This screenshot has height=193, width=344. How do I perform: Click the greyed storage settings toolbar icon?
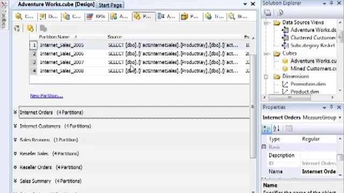[x=43, y=28]
